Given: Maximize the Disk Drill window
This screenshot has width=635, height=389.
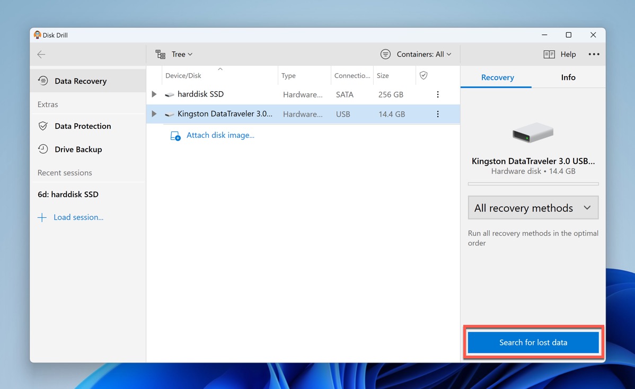Looking at the screenshot, I should [569, 35].
